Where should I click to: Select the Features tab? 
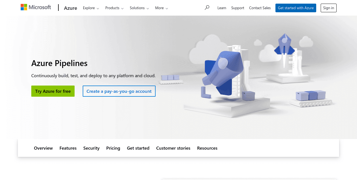pos(68,148)
